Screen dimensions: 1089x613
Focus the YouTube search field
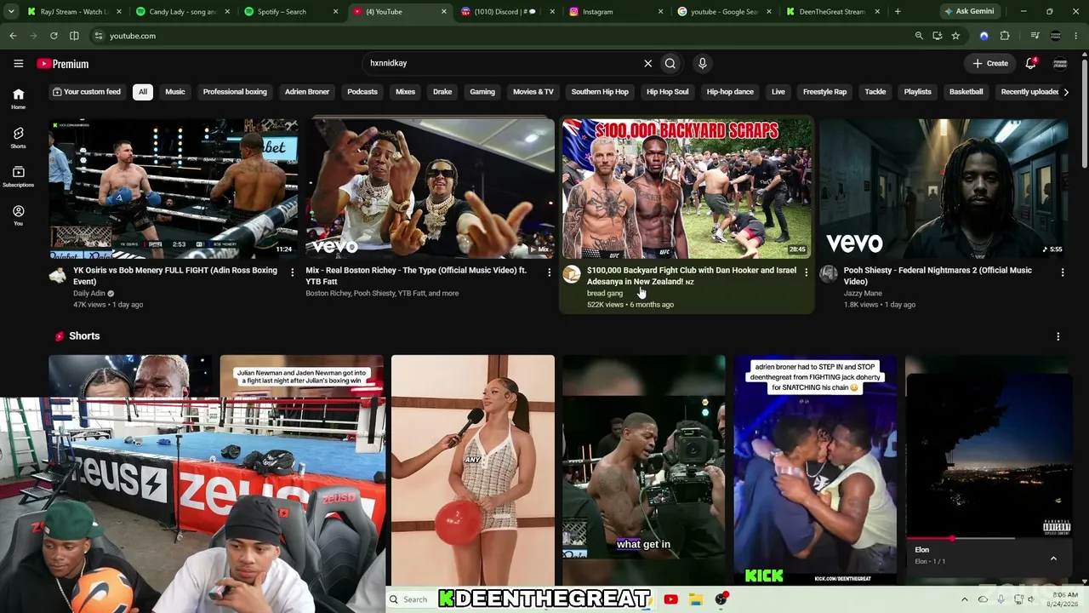pos(502,63)
